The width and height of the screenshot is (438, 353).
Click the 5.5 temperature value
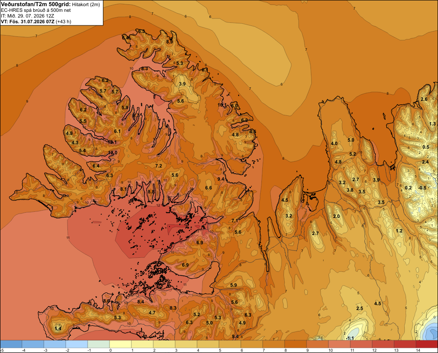83,121
